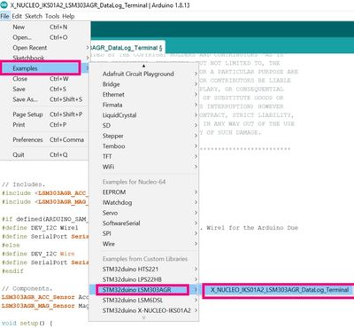354x329 pixels.
Task: Expand the Firmata examples submenu
Action: (x=144, y=105)
